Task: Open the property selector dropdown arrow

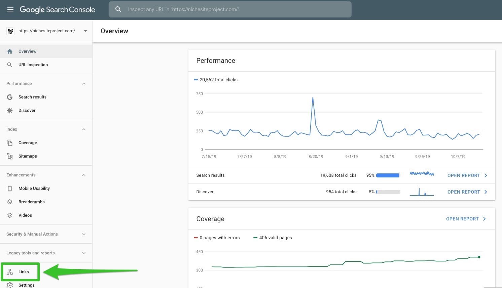Action: 85,31
